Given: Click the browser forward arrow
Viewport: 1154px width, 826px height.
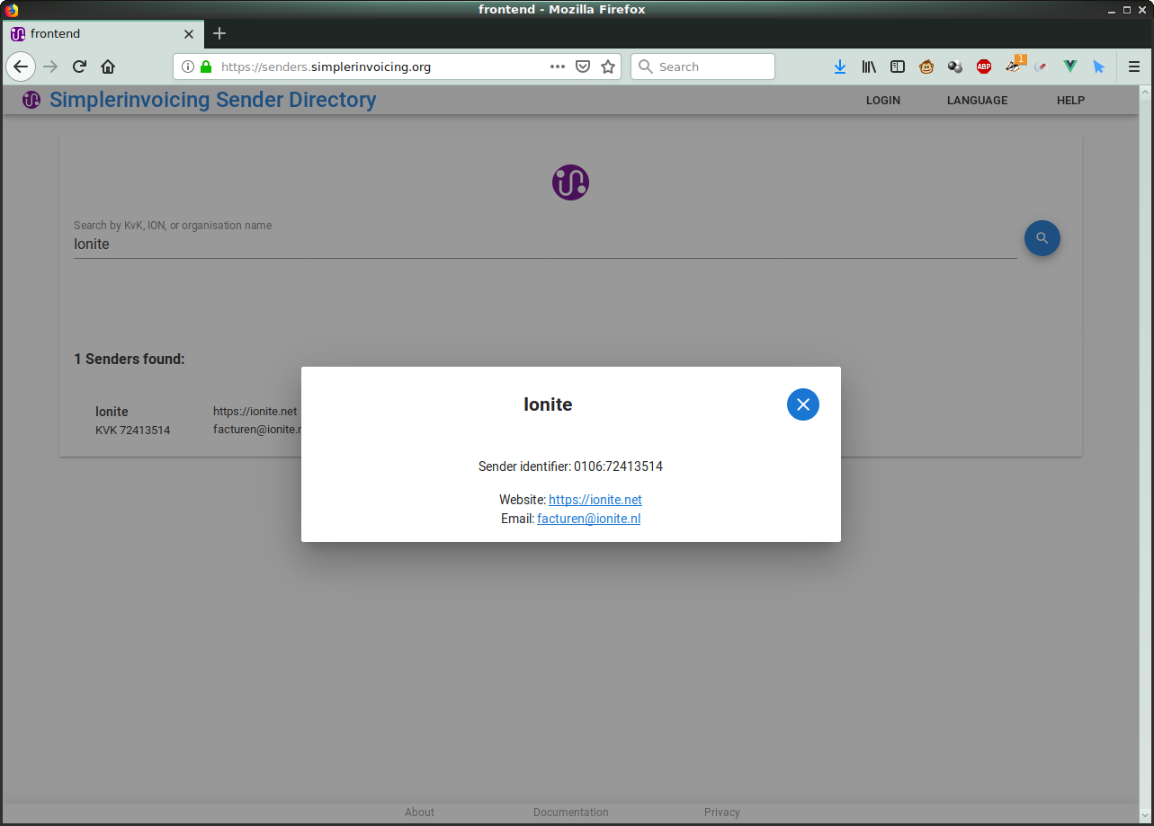Looking at the screenshot, I should click(x=50, y=67).
